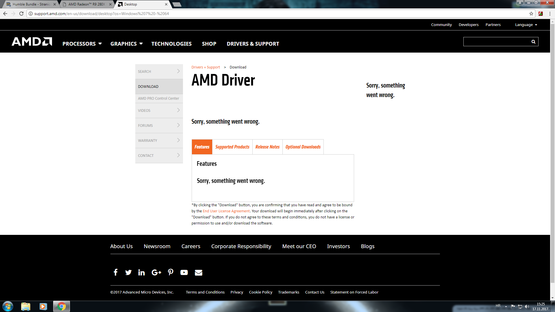
Task: Click the Facebook icon in footer
Action: (x=115, y=272)
